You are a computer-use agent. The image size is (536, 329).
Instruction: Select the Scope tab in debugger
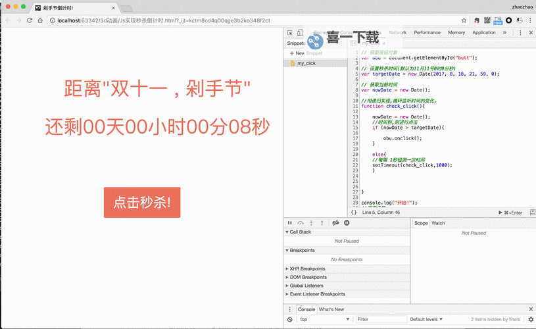click(x=421, y=223)
